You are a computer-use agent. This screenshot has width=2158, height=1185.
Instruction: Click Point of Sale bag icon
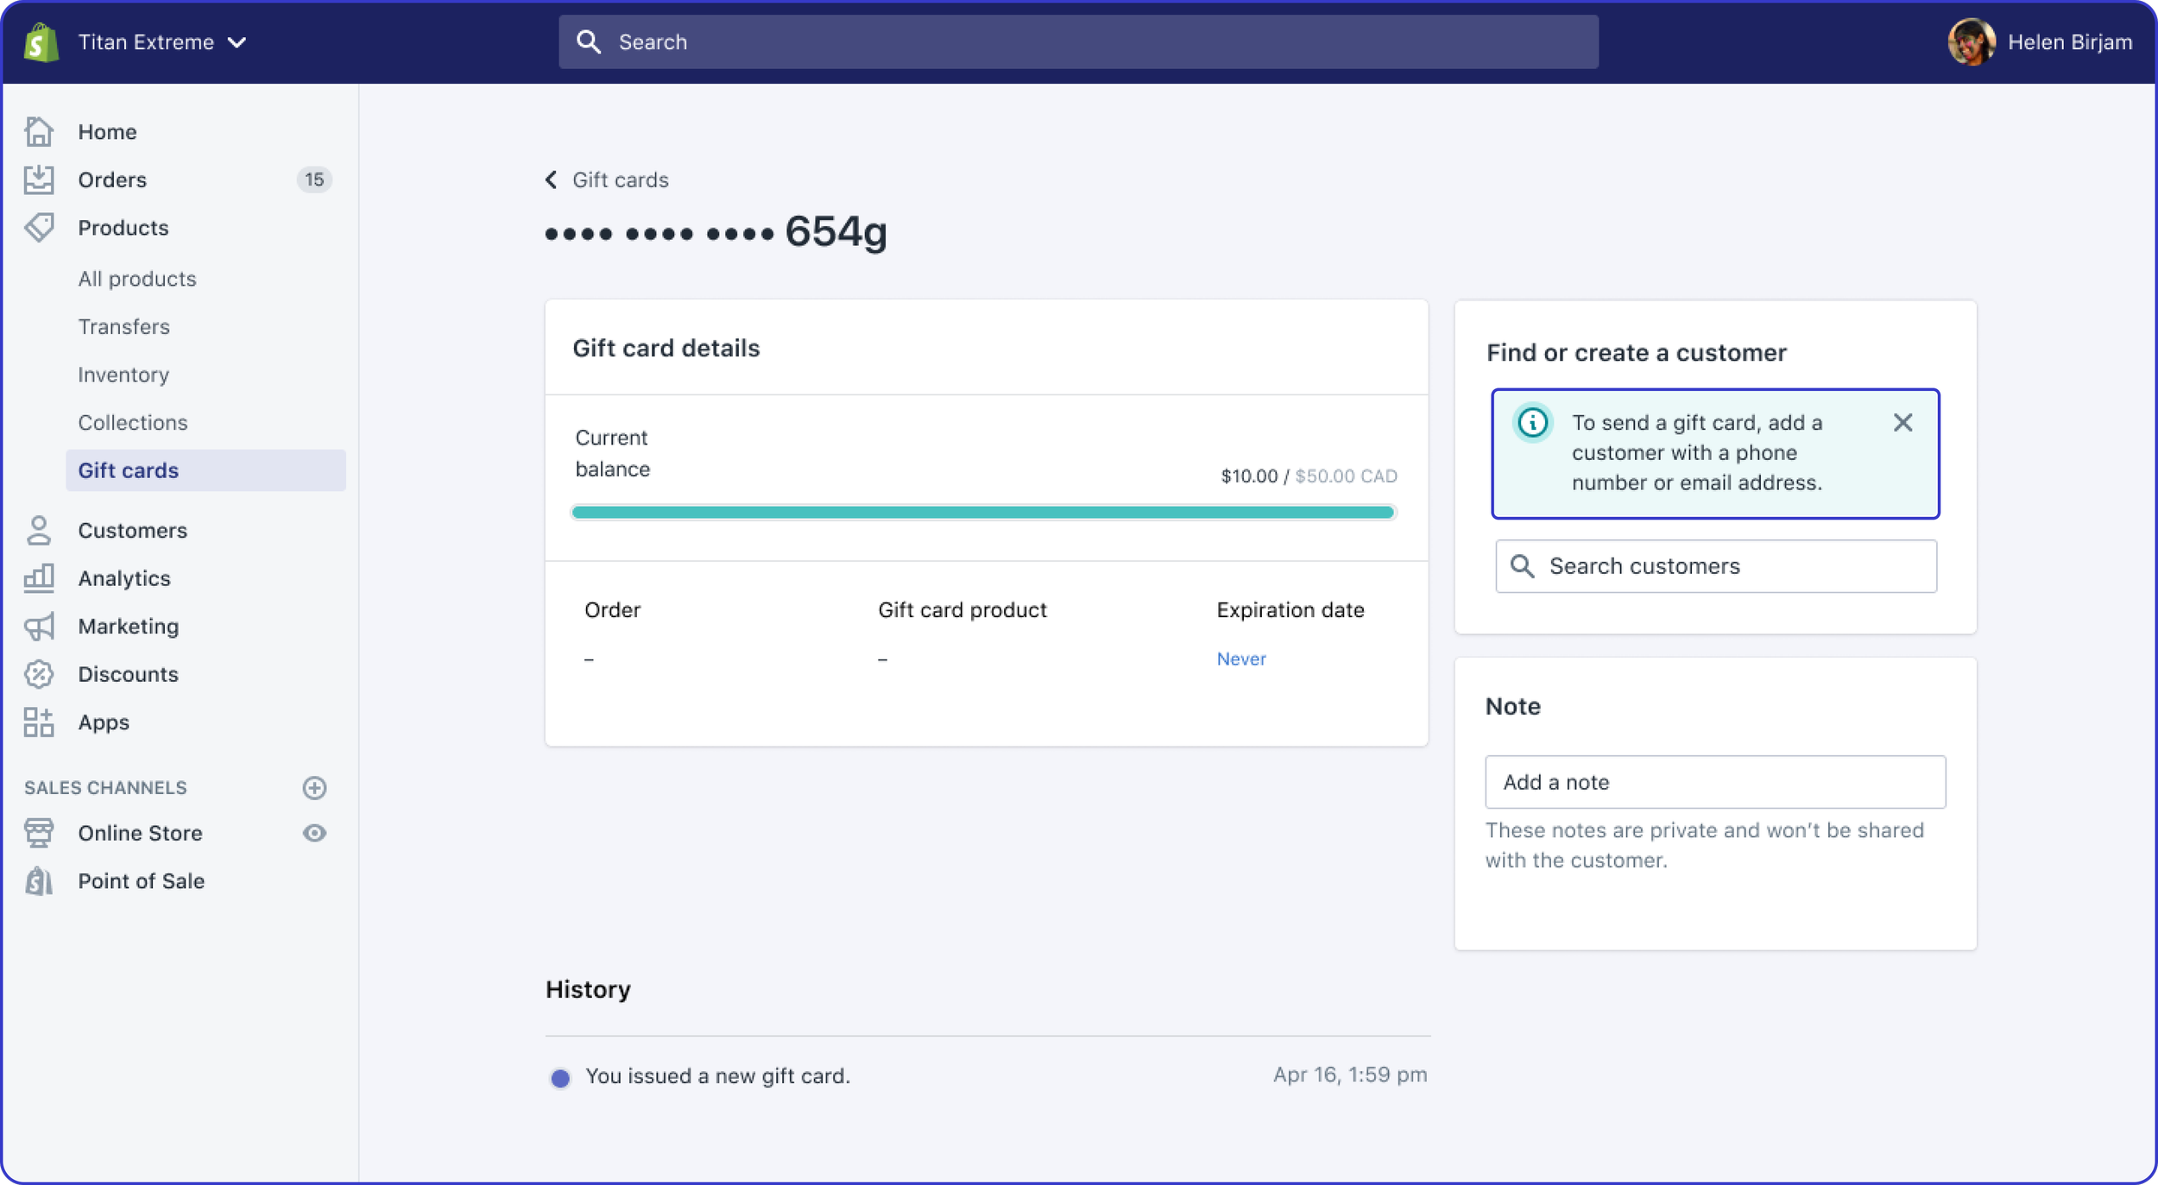click(39, 881)
